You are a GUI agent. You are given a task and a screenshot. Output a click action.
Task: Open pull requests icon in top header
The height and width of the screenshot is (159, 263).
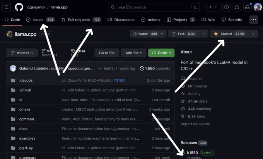tap(237, 7)
